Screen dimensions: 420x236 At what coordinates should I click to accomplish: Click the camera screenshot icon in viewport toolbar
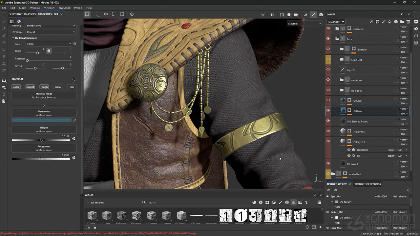coord(321,14)
